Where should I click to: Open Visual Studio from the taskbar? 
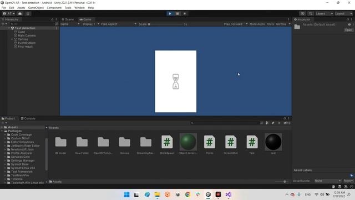click(228, 194)
